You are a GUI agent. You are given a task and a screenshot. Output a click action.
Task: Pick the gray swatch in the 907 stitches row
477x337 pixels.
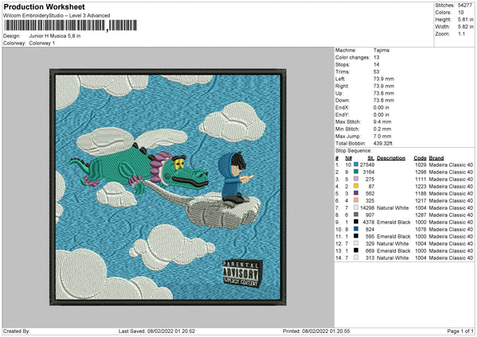[x=356, y=215]
